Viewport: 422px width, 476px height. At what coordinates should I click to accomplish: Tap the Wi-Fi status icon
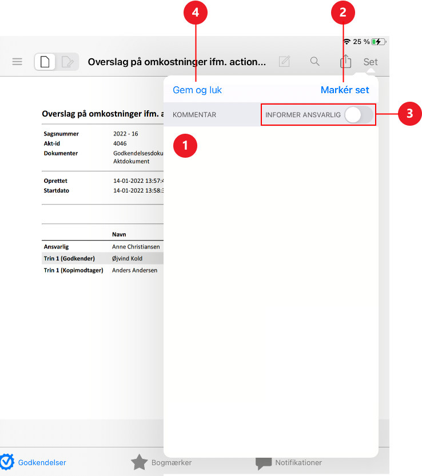click(x=347, y=42)
